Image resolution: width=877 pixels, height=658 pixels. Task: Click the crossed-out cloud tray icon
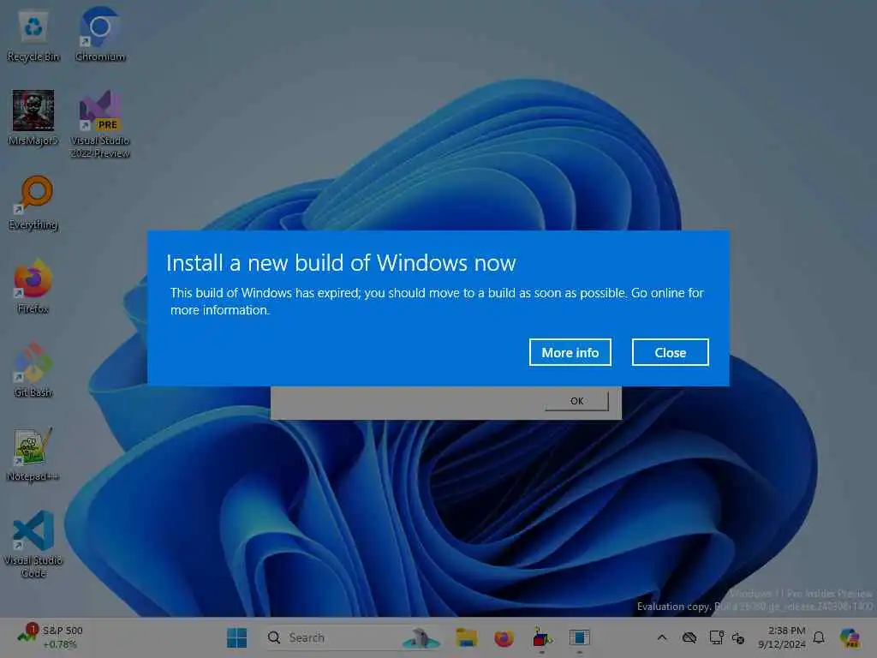(689, 637)
